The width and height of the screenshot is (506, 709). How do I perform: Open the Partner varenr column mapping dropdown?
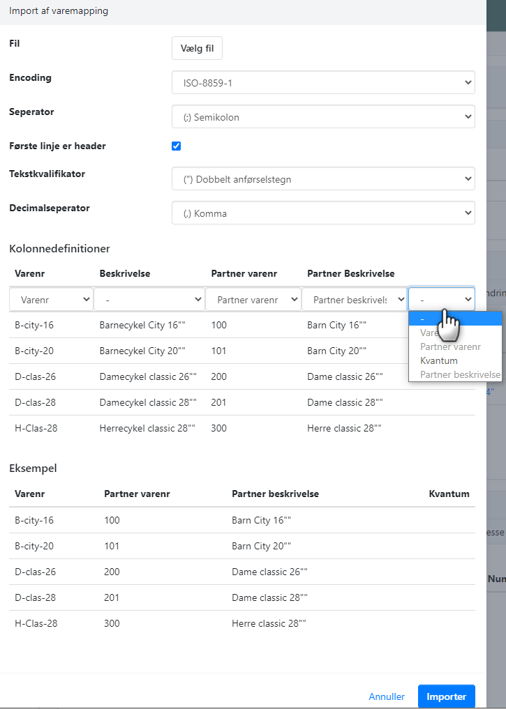253,300
